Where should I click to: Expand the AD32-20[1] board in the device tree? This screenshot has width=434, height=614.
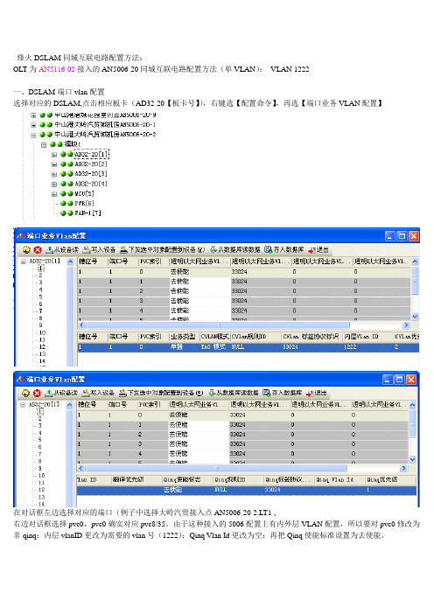click(54, 155)
